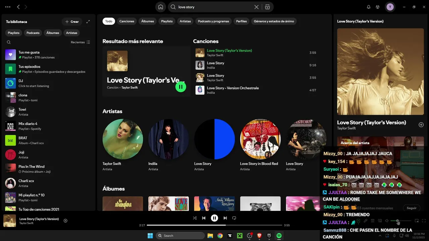Open Windows Start menu
Image resolution: width=429 pixels, height=241 pixels.
pyautogui.click(x=150, y=236)
